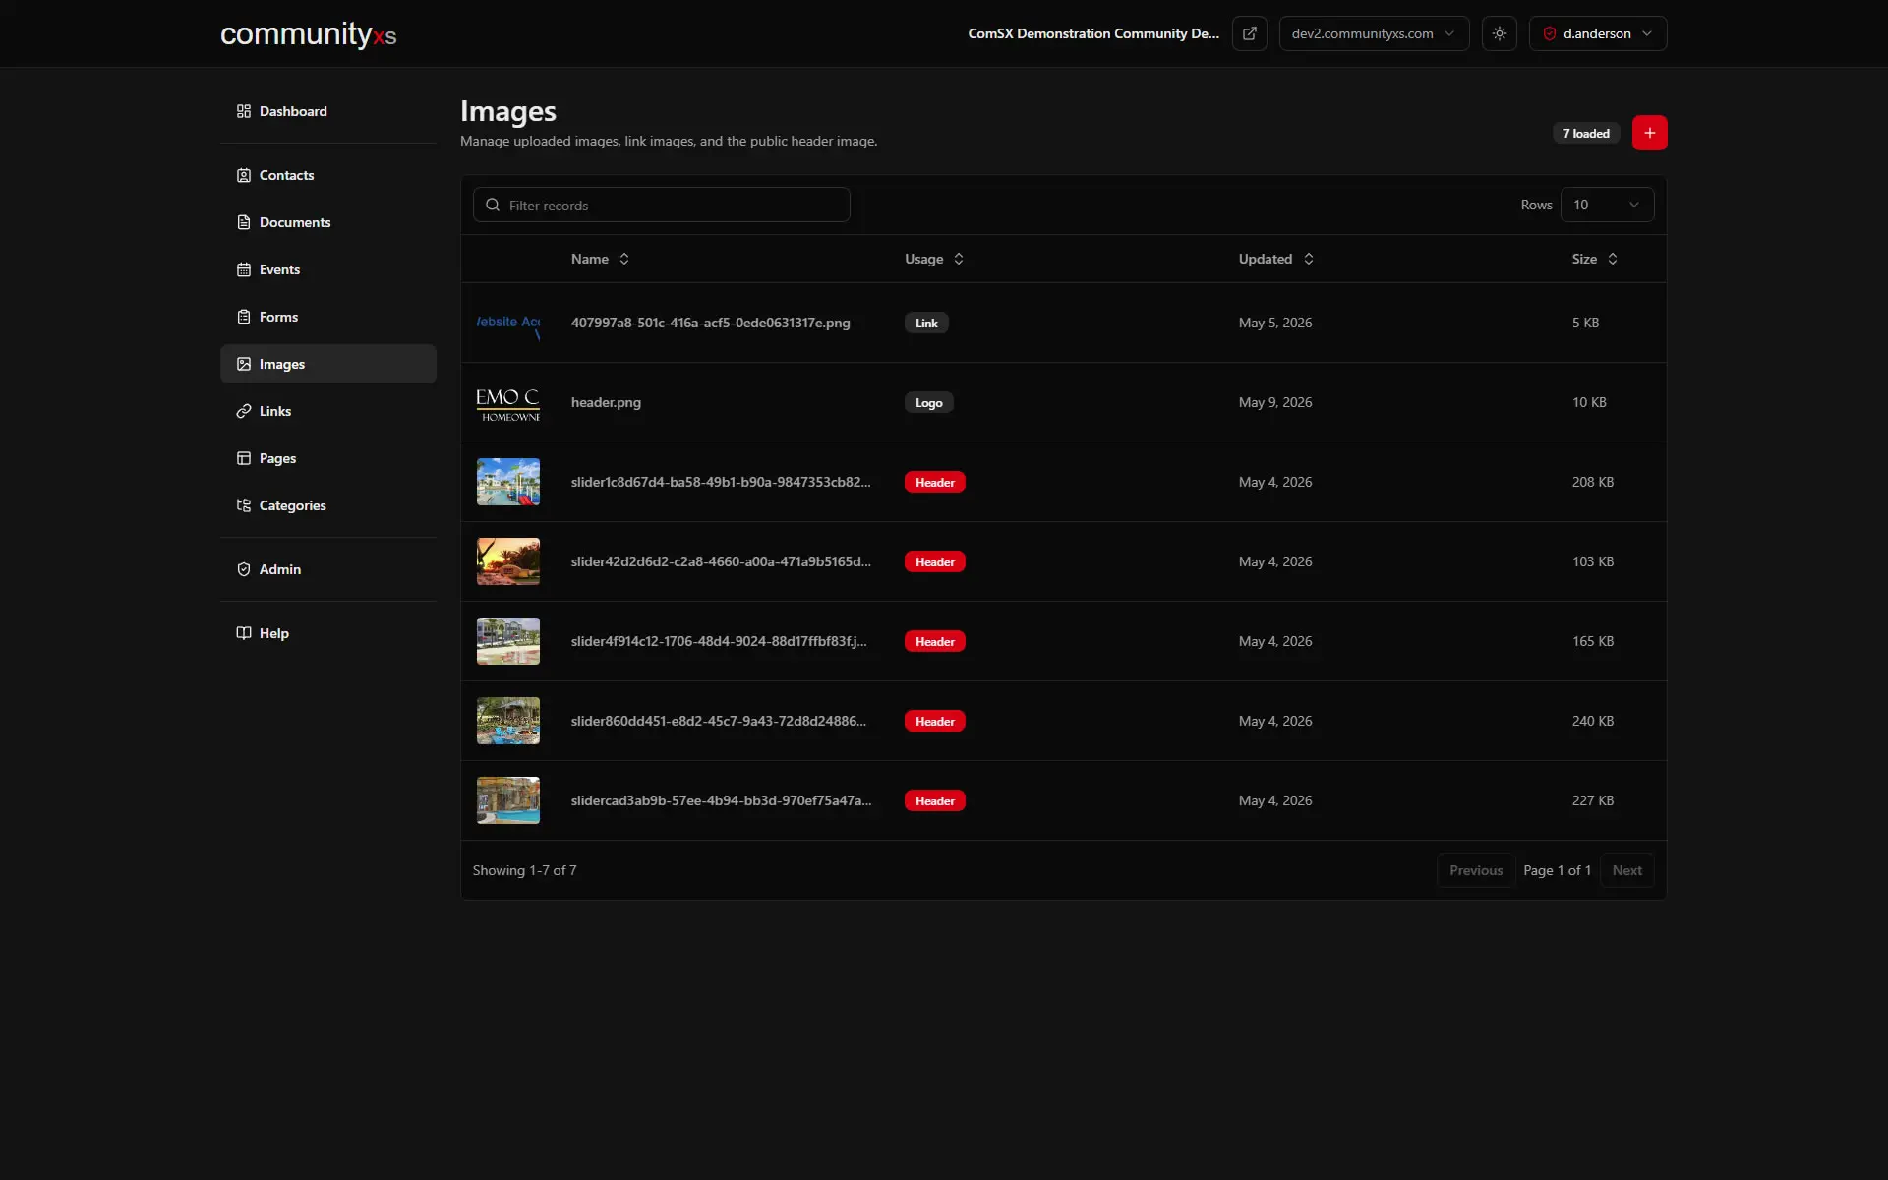Viewport: 1888px width, 1180px height.
Task: Select file name slider4f914c12-1706-48d4
Action: pos(719,641)
